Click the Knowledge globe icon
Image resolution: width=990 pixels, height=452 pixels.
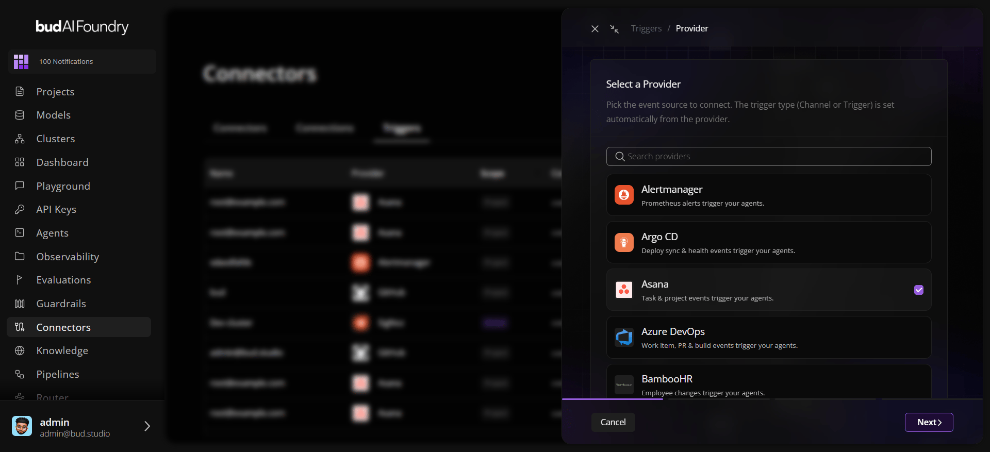coord(20,350)
